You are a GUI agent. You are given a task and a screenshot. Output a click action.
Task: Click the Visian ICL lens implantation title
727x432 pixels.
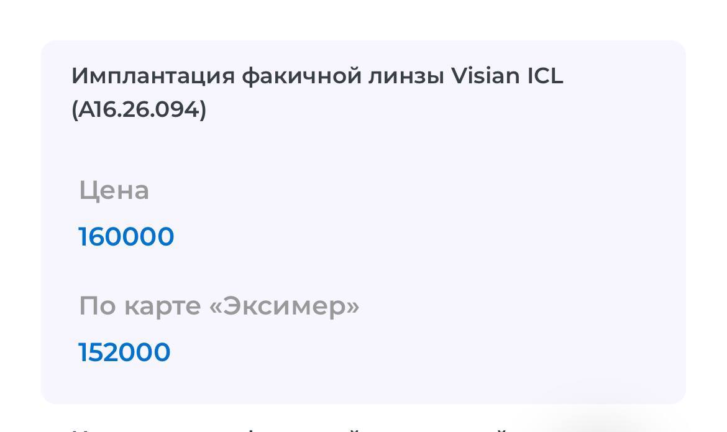(317, 76)
